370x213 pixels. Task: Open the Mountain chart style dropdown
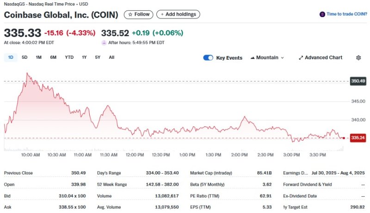coord(267,58)
